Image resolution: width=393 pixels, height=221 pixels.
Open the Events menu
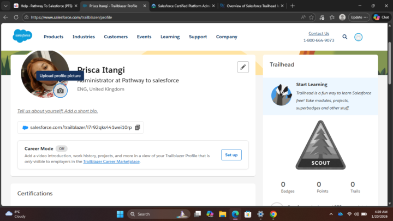(144, 37)
